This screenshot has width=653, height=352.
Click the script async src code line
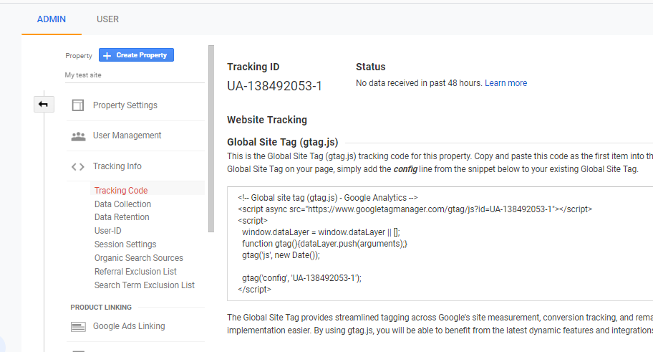pyautogui.click(x=415, y=209)
